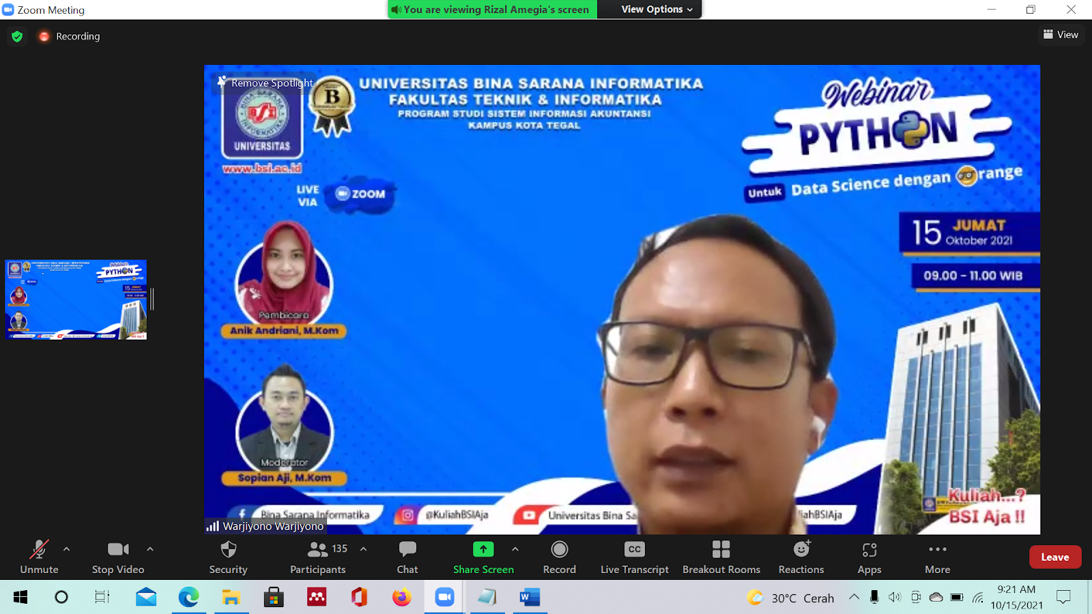Select the shared screen thumbnail
This screenshot has width=1092, height=614.
[x=76, y=299]
